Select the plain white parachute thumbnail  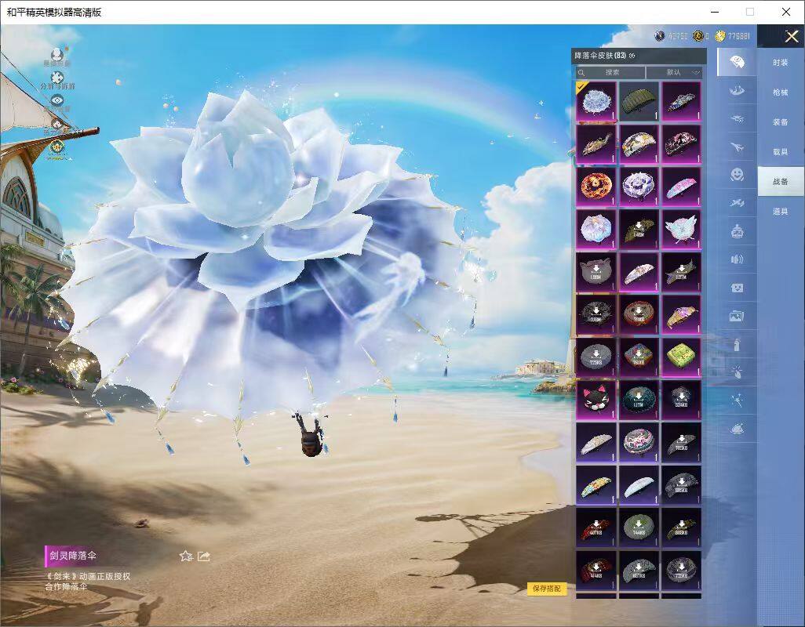click(639, 485)
